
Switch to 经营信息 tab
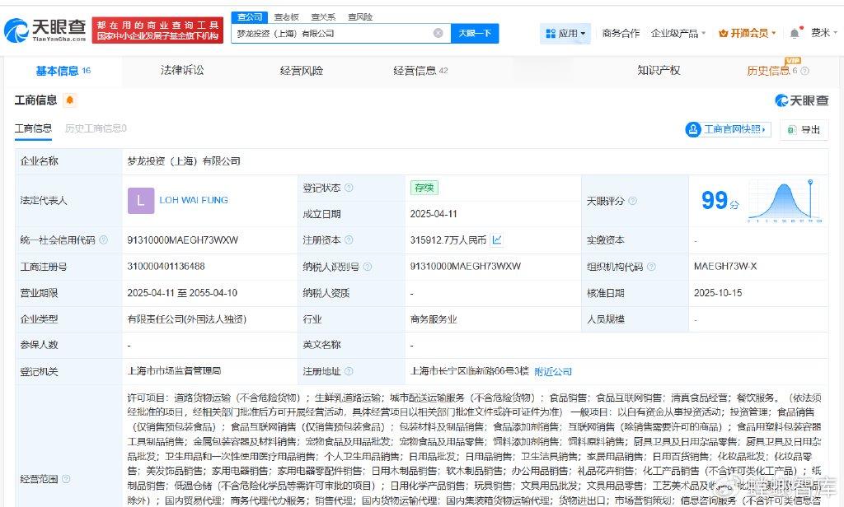point(420,71)
